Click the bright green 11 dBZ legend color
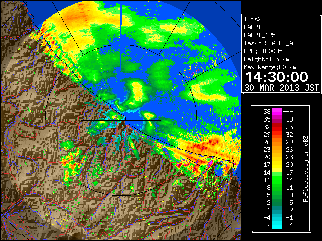 tap(277, 180)
